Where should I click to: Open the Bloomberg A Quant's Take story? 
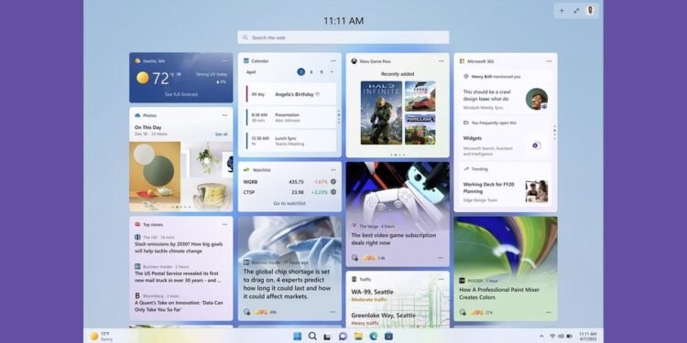pyautogui.click(x=180, y=305)
